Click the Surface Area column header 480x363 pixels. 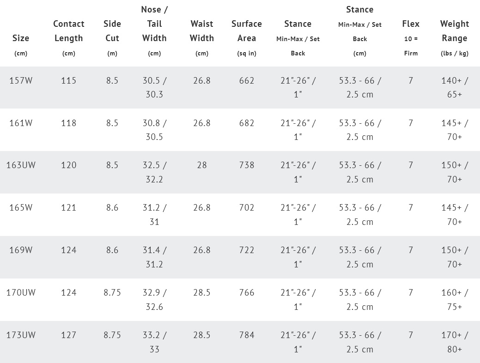(247, 31)
